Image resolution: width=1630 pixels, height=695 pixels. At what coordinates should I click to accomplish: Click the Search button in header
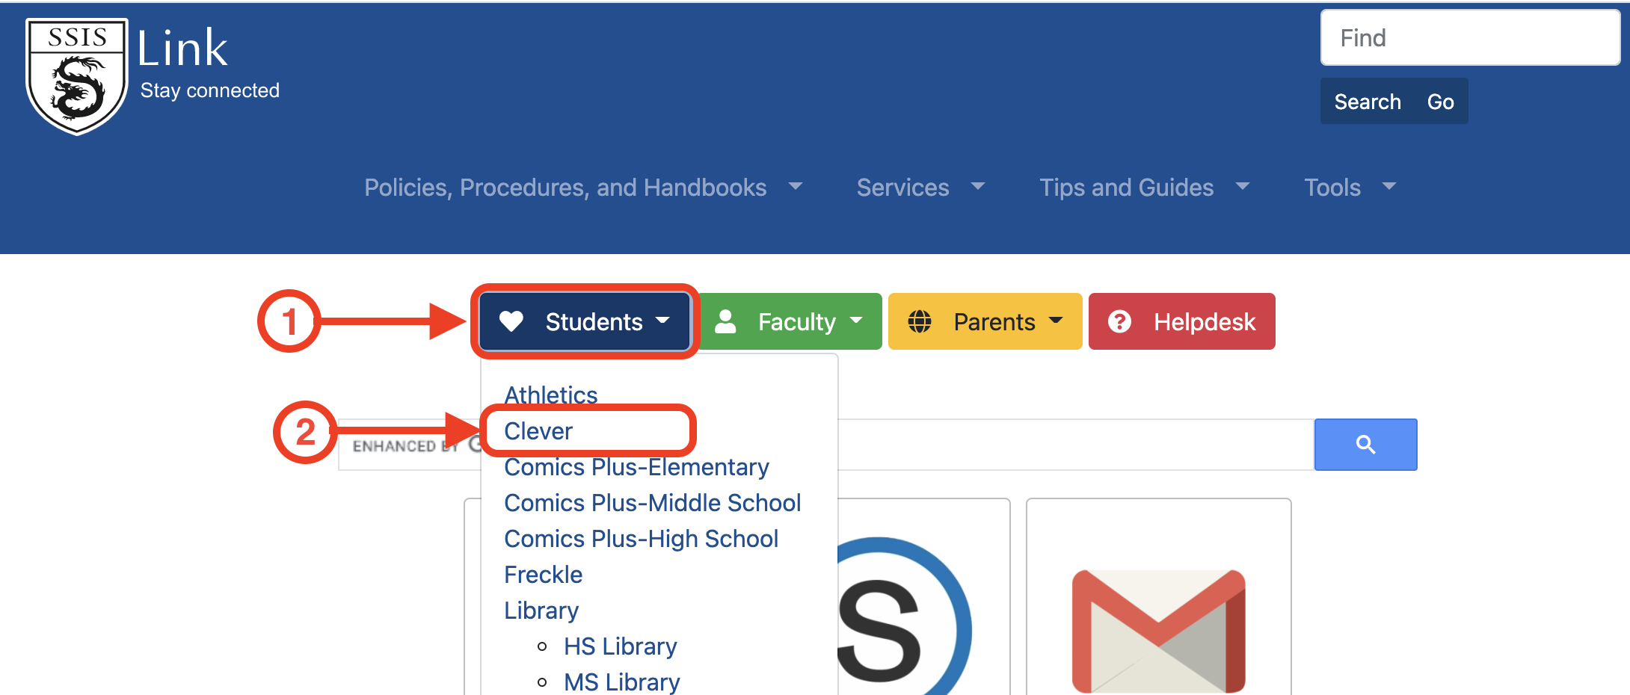point(1368,102)
